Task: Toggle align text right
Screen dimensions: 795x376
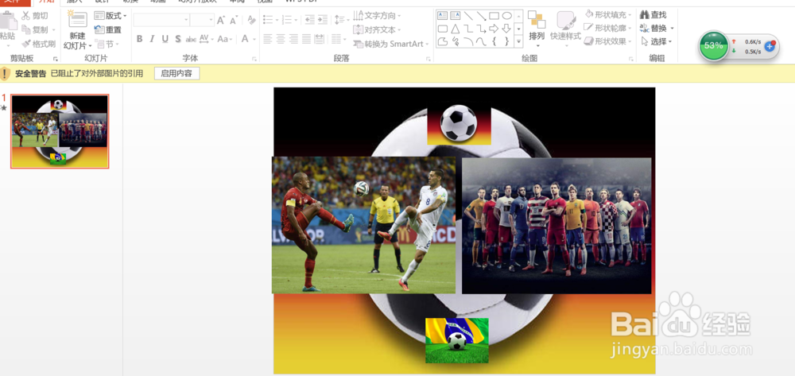Action: 293,39
